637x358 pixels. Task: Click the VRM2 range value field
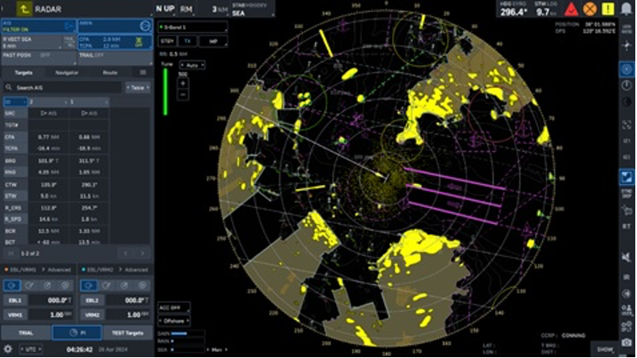point(127,315)
